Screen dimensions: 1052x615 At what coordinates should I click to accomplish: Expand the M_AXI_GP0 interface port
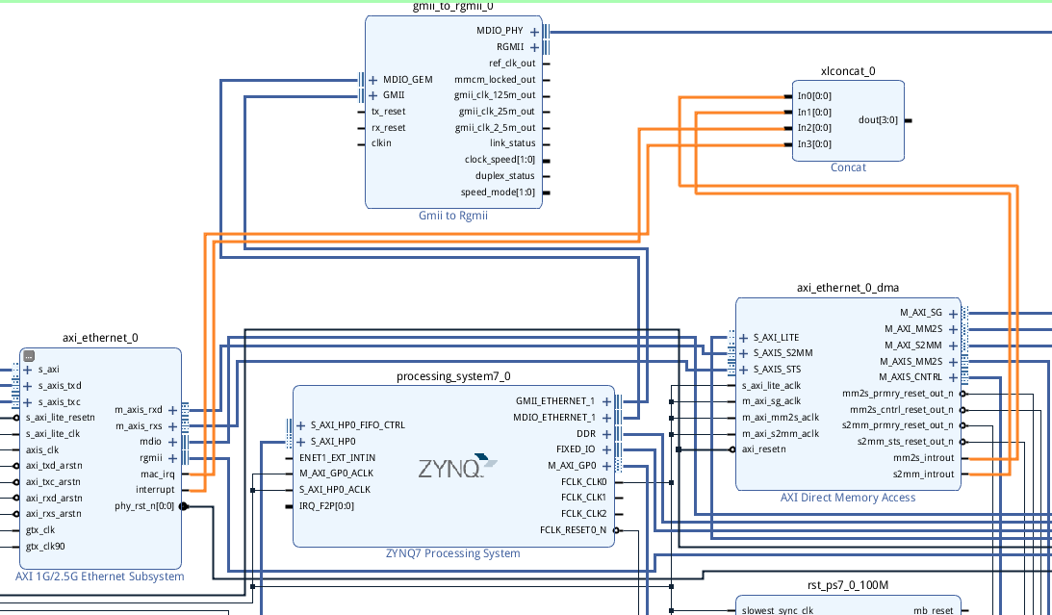click(x=606, y=466)
